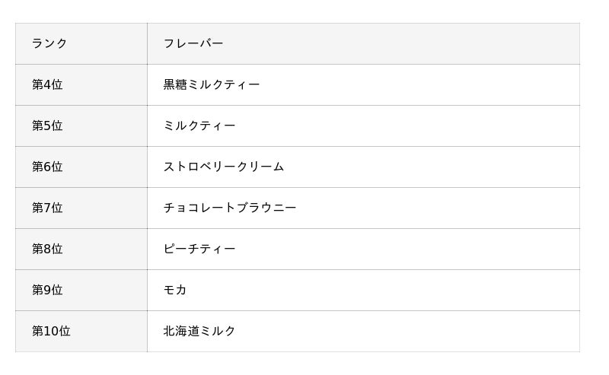Select the 第8位 rank cell
Image resolution: width=609 pixels, height=375 pixels.
pos(47,249)
